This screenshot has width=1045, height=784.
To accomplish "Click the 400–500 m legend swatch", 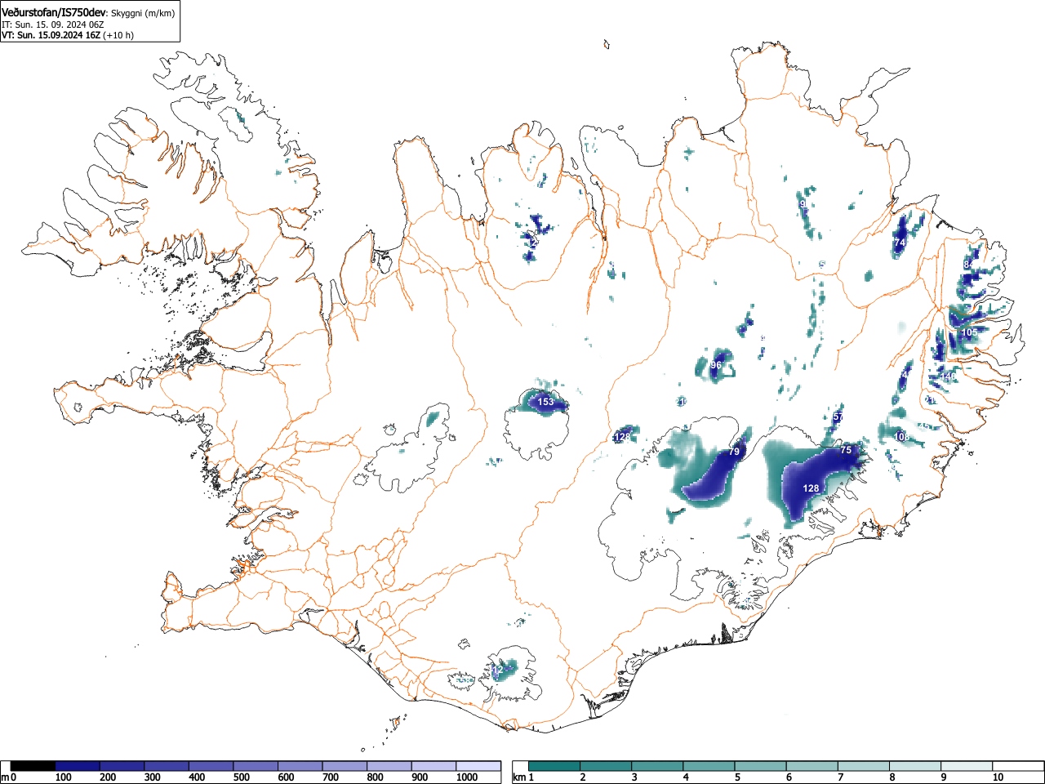I will [x=211, y=766].
